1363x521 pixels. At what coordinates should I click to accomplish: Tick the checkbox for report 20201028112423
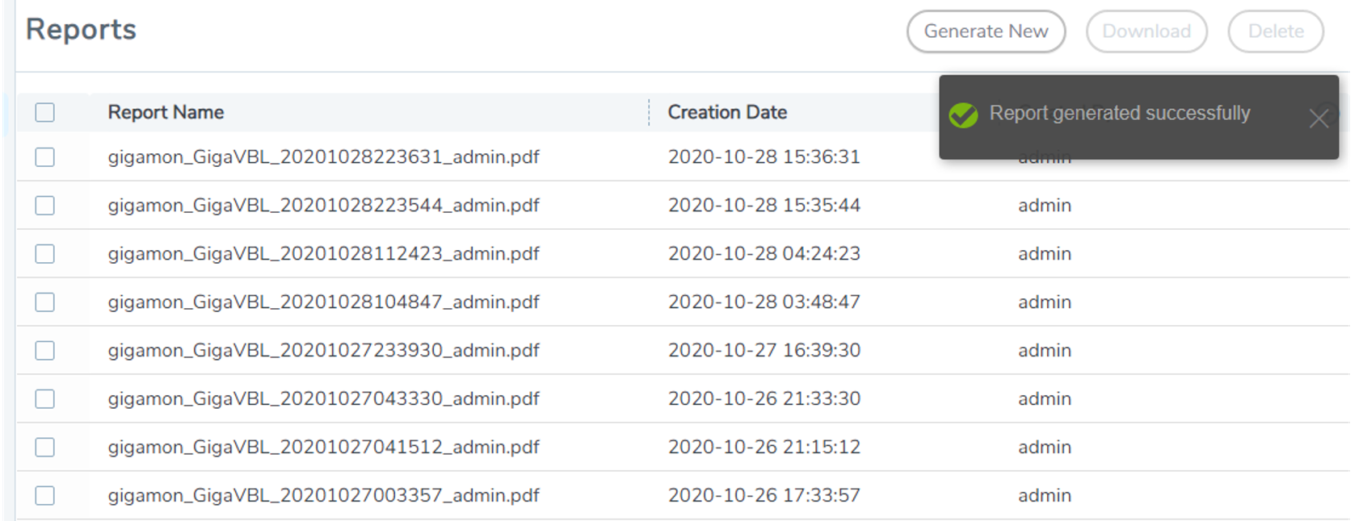coord(45,254)
